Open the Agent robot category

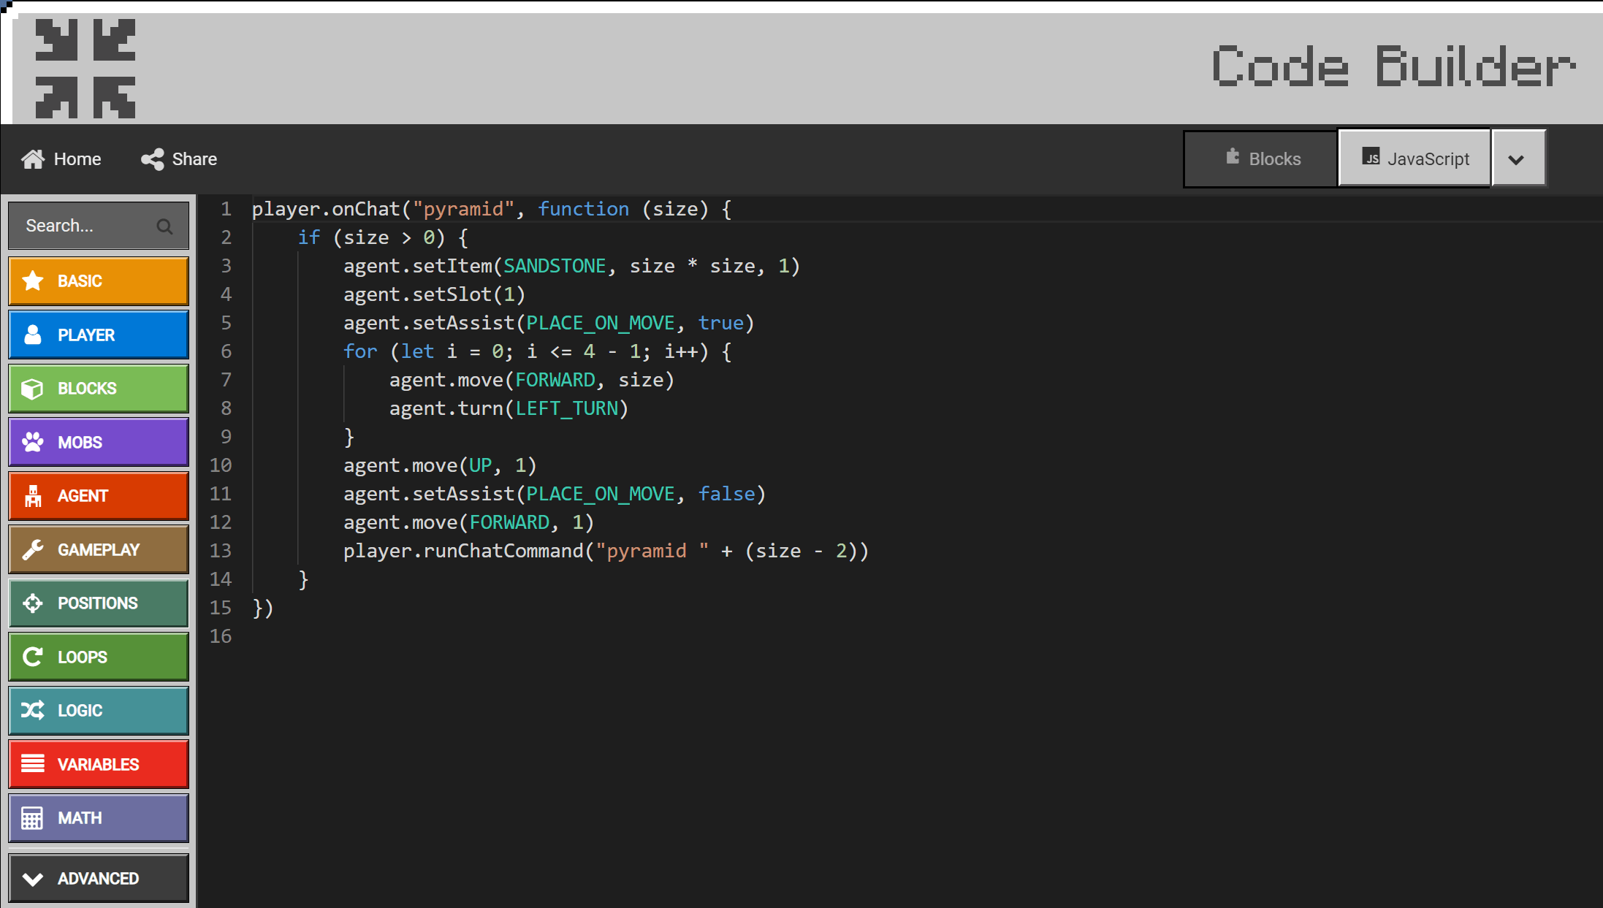coord(33,496)
